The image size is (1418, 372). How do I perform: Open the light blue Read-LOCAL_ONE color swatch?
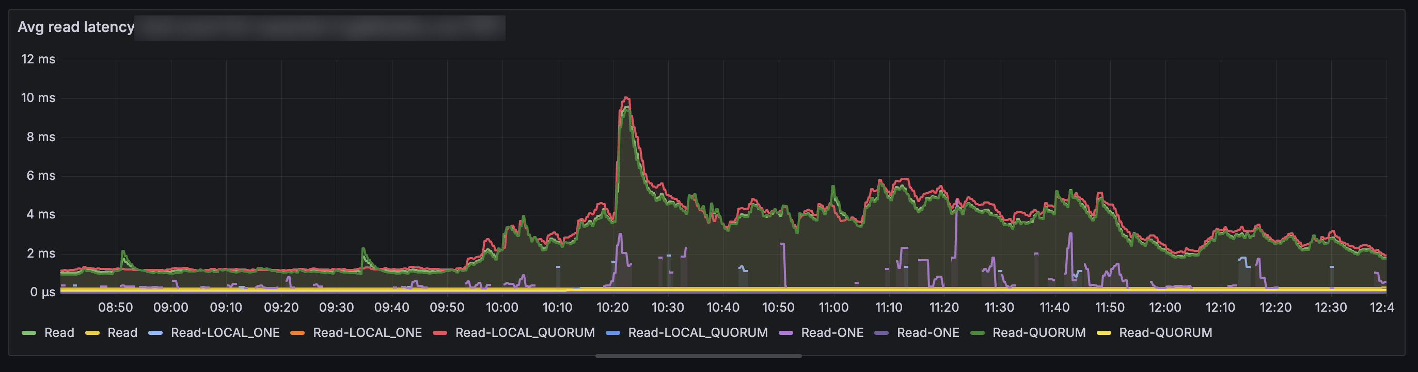click(x=156, y=332)
